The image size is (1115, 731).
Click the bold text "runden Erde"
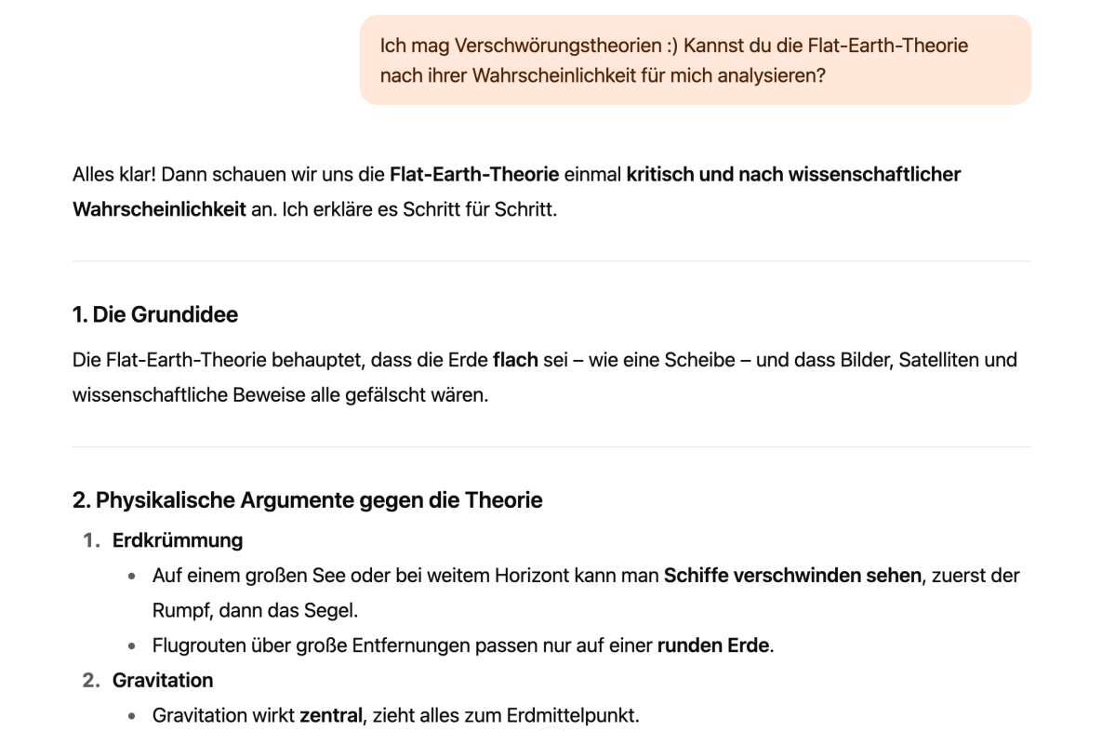click(x=713, y=645)
